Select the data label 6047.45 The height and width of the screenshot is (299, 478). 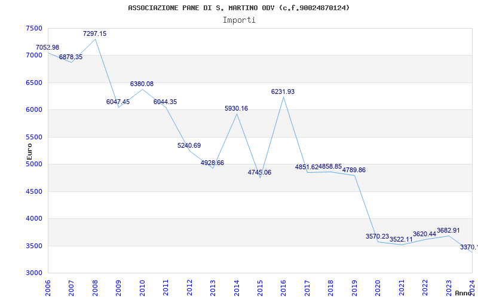118,102
